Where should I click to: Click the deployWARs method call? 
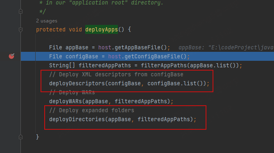pos(66,101)
